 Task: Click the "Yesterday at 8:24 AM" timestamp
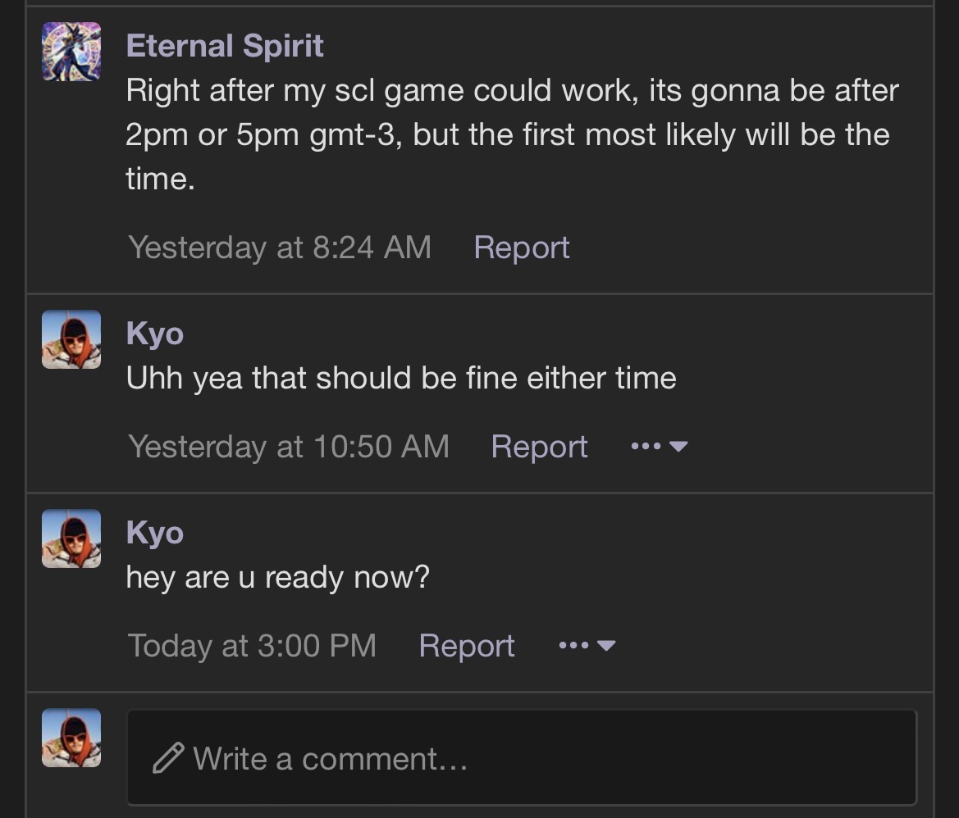tap(280, 248)
